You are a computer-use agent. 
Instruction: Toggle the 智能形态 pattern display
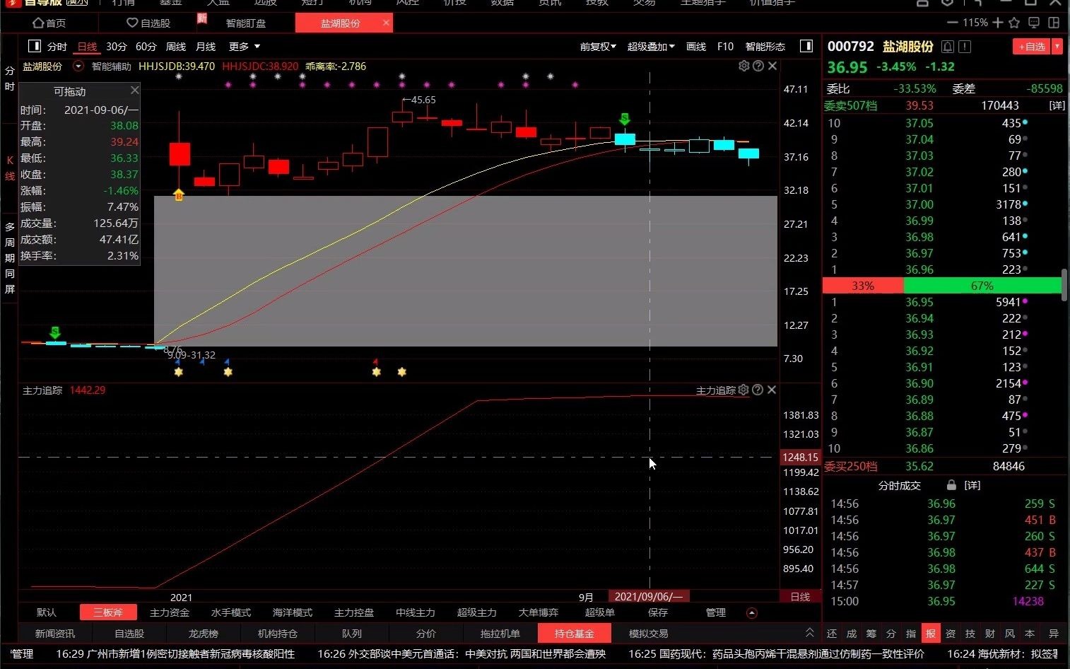tap(765, 46)
